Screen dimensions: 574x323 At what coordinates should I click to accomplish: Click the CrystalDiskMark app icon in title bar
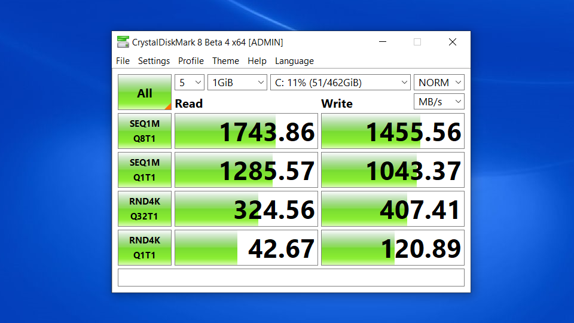123,42
